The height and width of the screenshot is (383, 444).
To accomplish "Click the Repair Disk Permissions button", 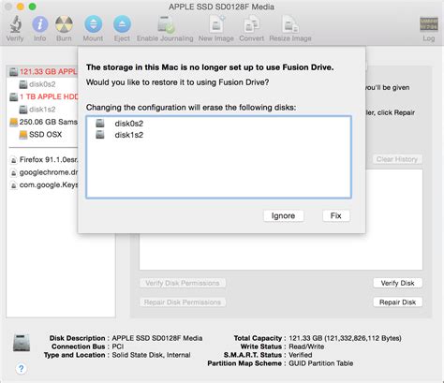I will pos(183,302).
